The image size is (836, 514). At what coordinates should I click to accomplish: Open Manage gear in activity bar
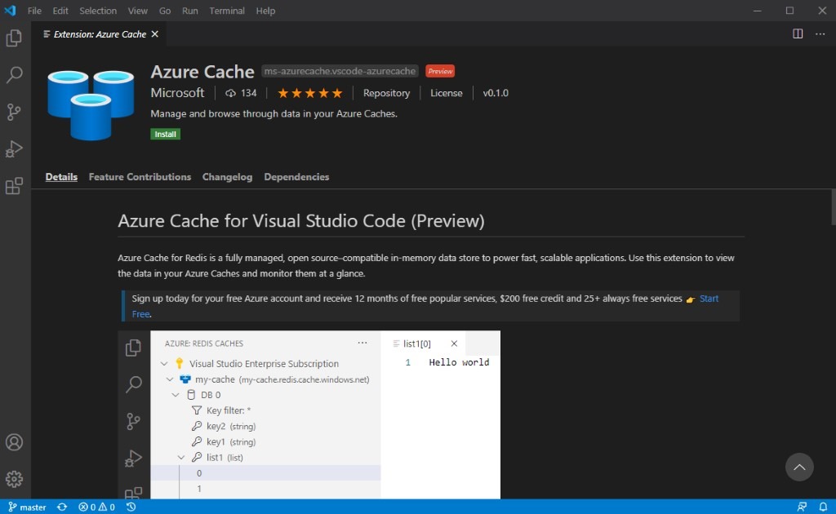[x=15, y=479]
